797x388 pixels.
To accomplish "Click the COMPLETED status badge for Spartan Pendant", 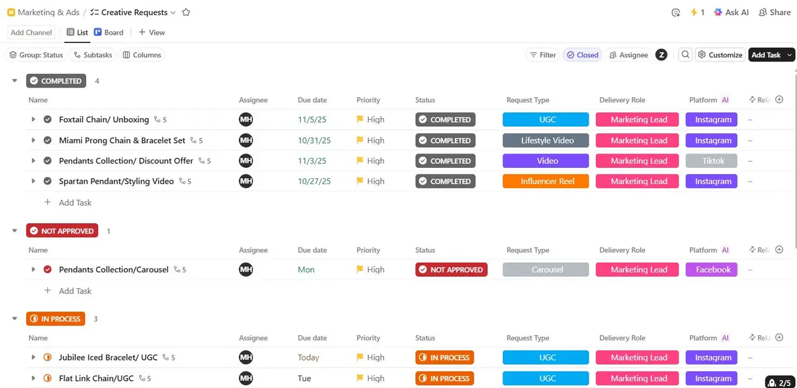I will point(446,181).
